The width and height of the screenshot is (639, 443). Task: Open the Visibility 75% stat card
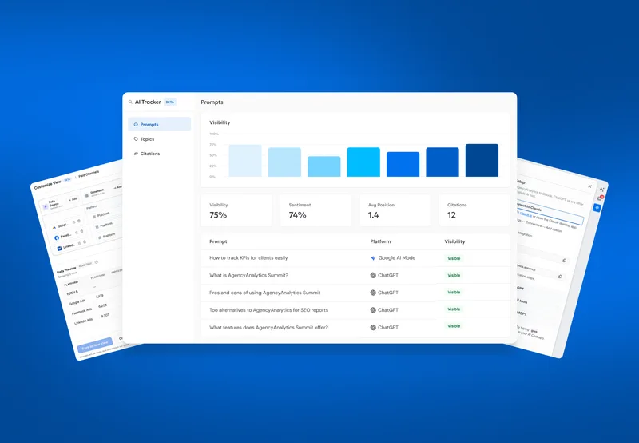tap(236, 210)
